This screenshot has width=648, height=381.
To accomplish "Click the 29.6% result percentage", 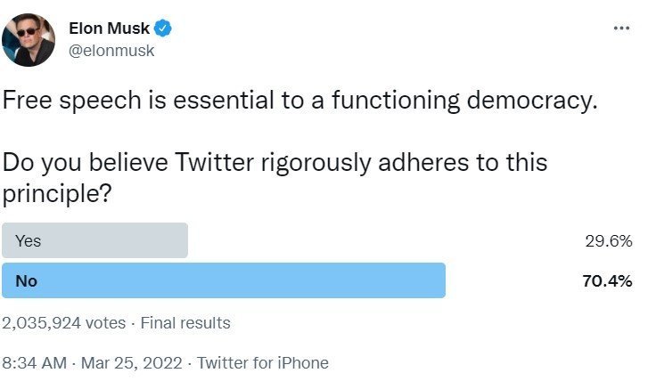I will (609, 241).
